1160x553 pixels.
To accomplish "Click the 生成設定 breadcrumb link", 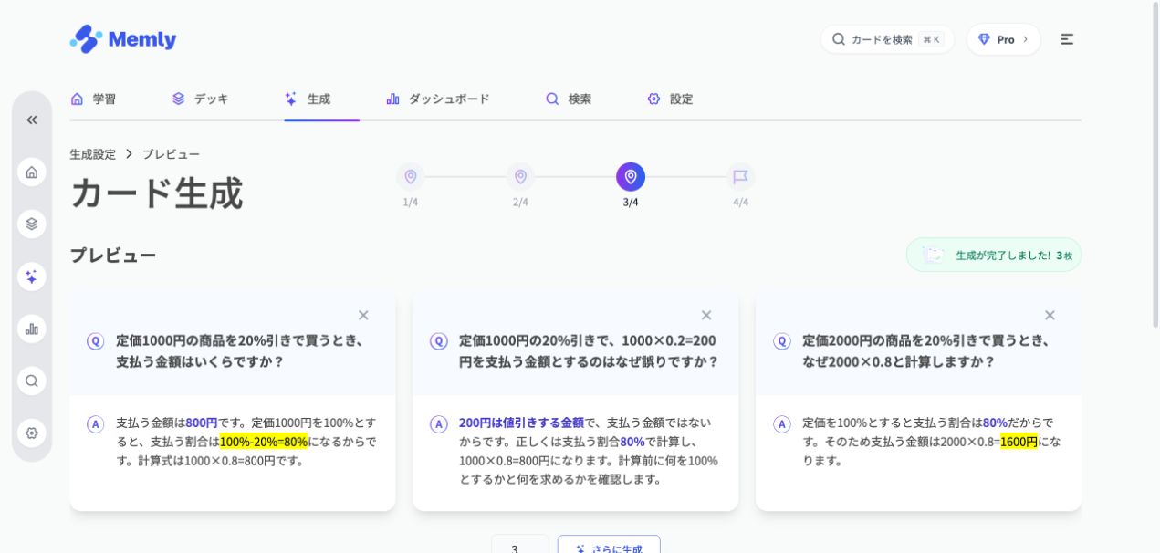I will [93, 154].
